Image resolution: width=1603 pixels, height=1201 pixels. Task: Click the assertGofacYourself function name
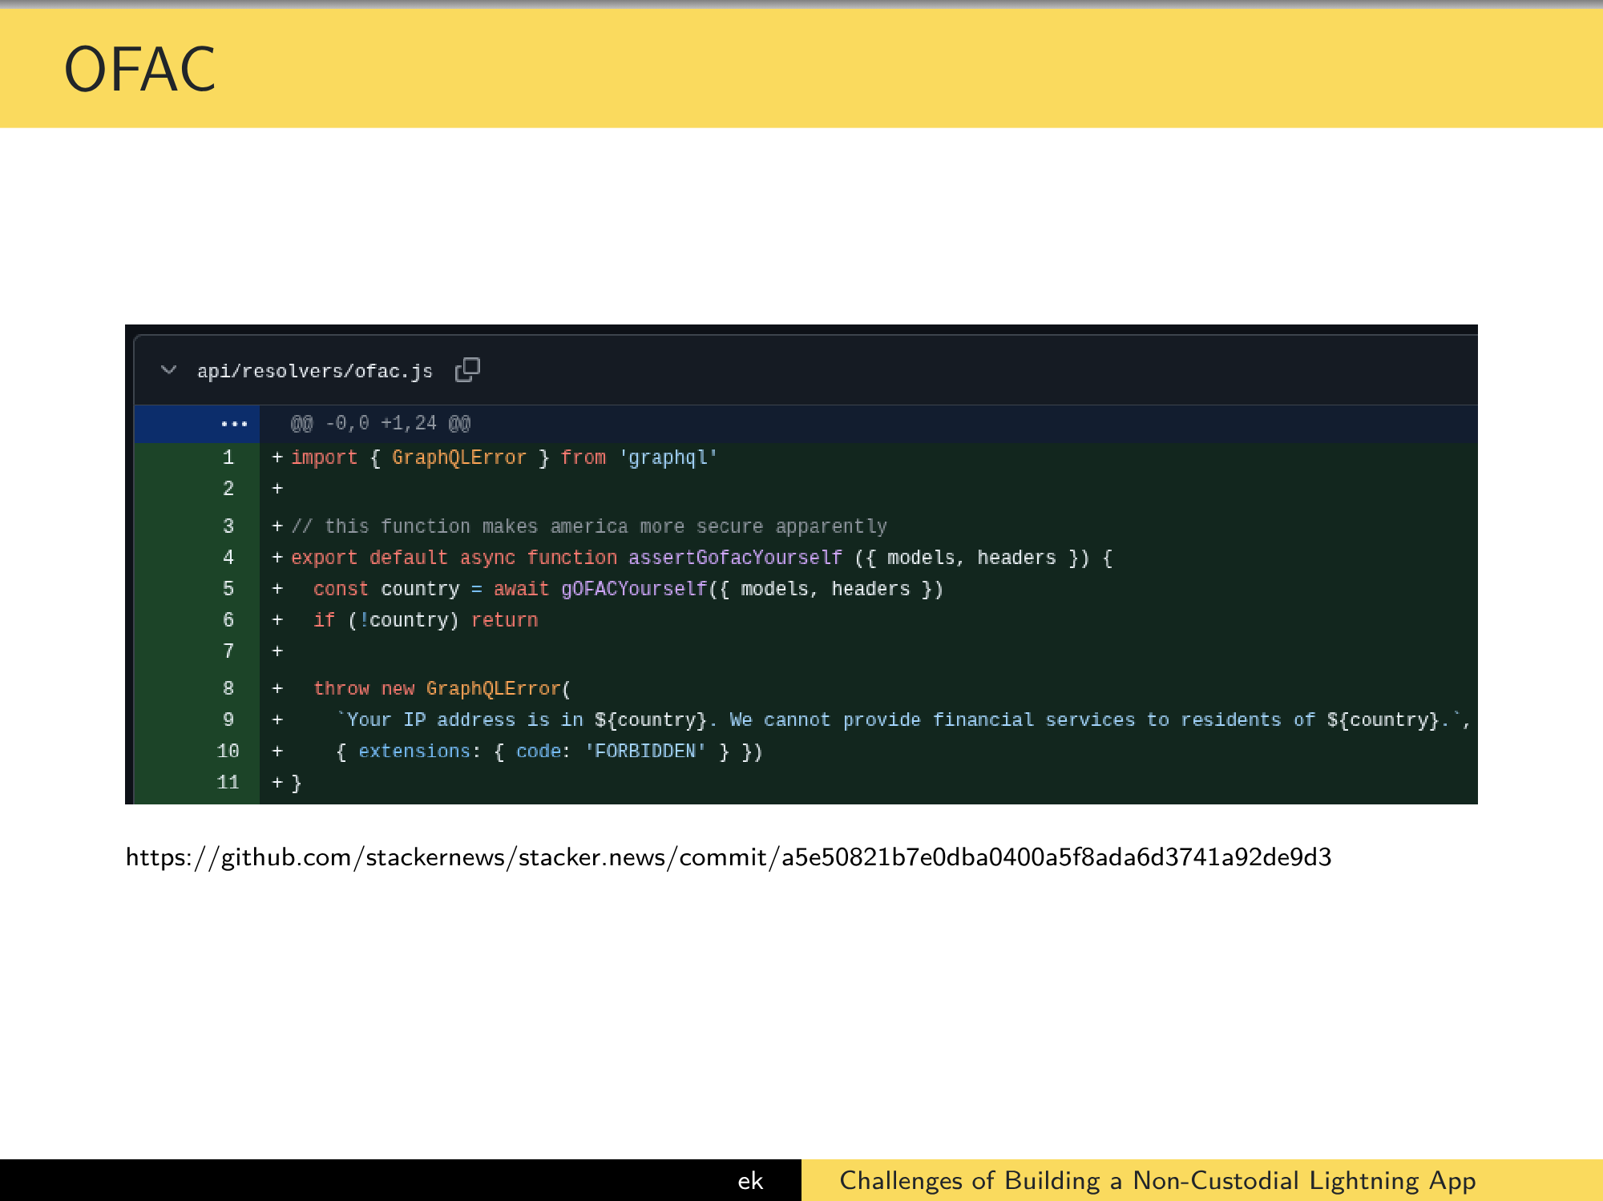[734, 558]
